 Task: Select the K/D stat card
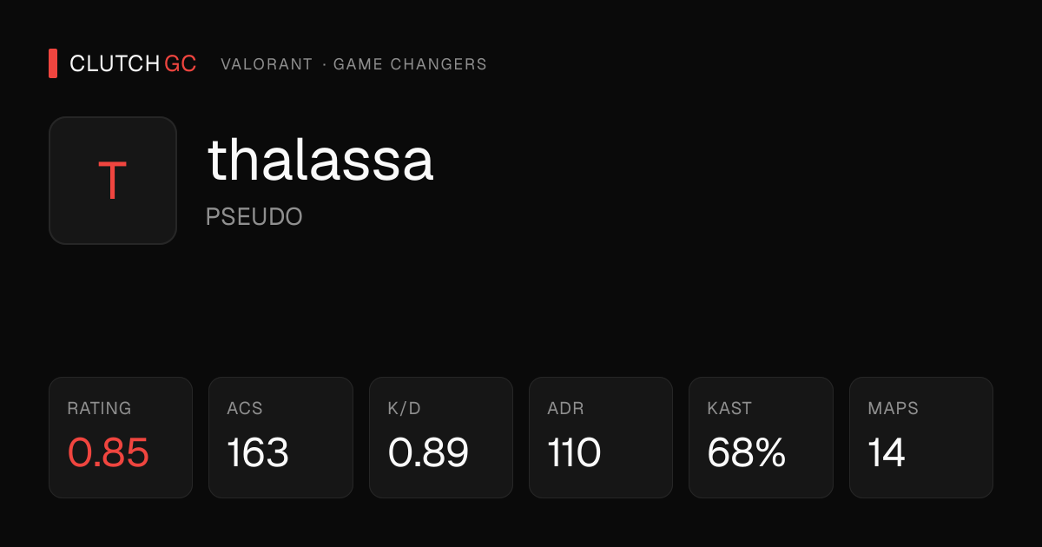pyautogui.click(x=441, y=438)
